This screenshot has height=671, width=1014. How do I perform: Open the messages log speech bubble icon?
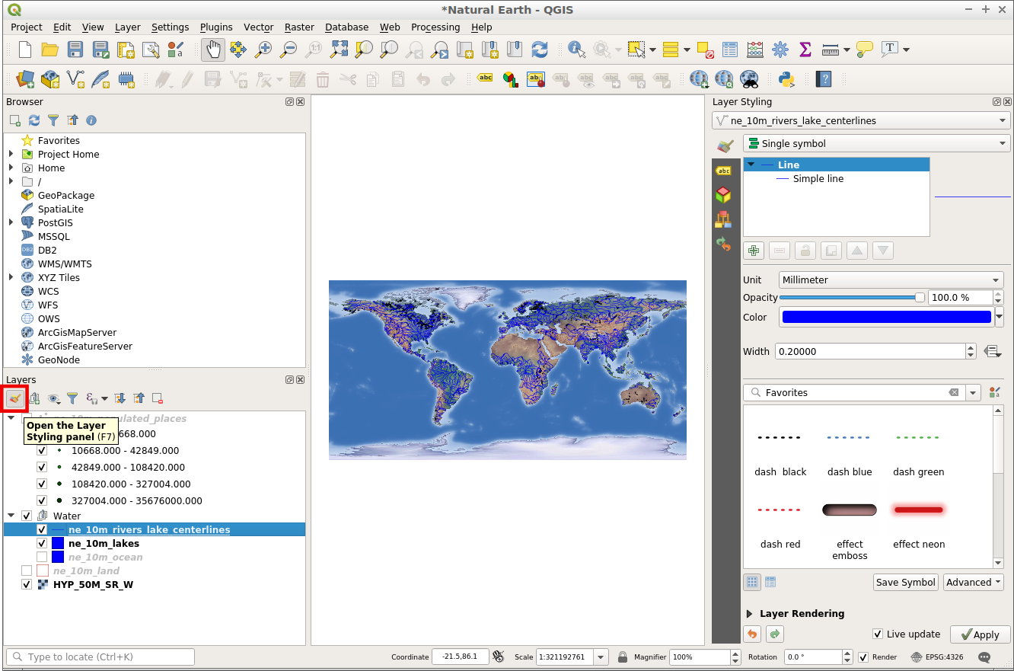984,657
